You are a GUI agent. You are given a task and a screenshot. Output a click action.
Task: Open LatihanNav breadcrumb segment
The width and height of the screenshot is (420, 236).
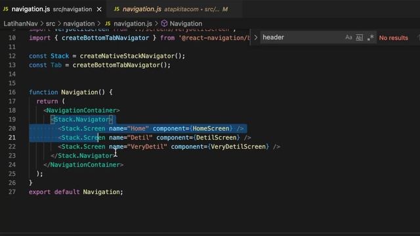pyautogui.click(x=20, y=24)
